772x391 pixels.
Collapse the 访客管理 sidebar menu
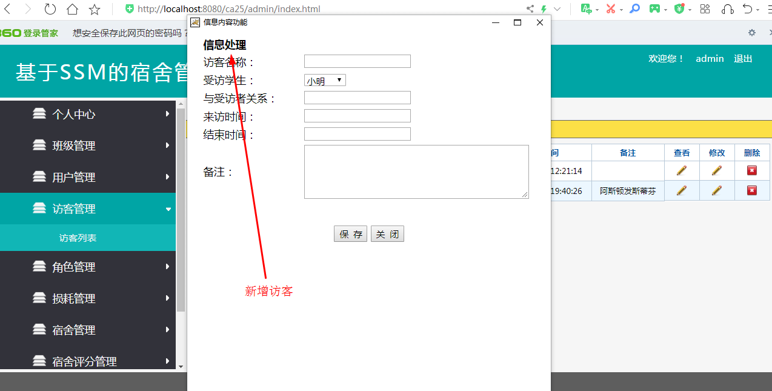[88, 209]
